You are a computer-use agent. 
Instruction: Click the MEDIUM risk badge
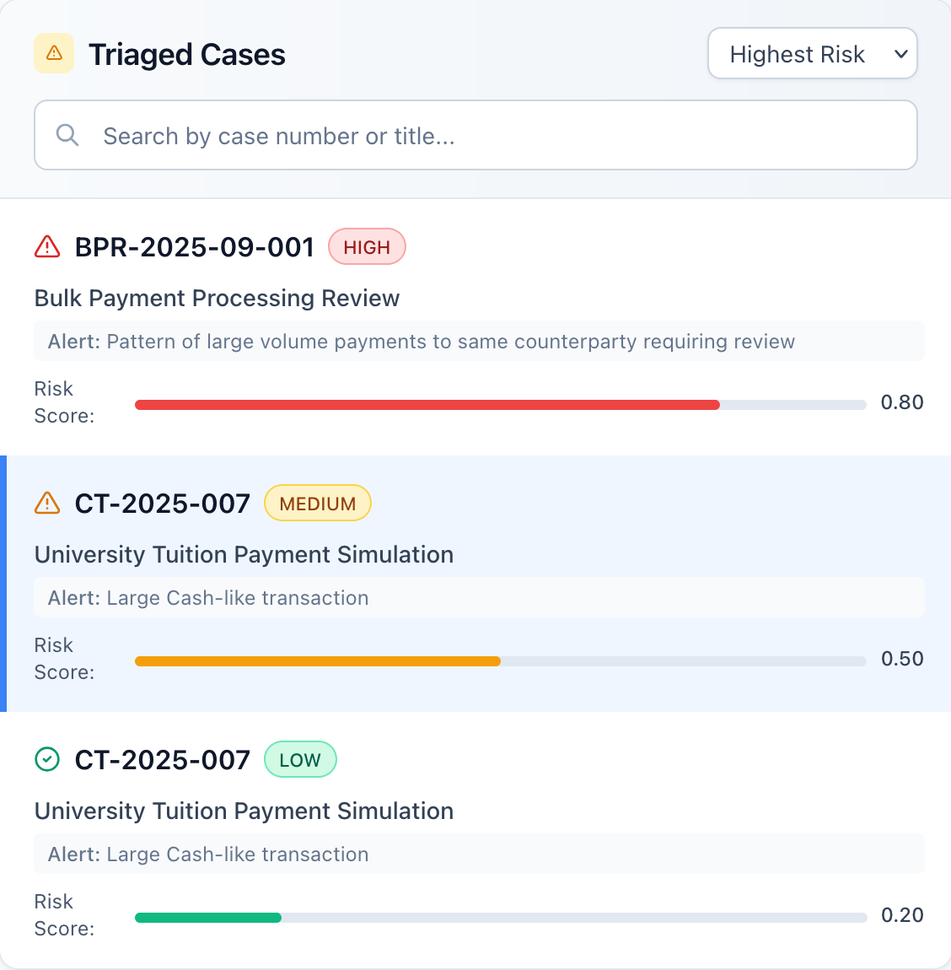[318, 503]
